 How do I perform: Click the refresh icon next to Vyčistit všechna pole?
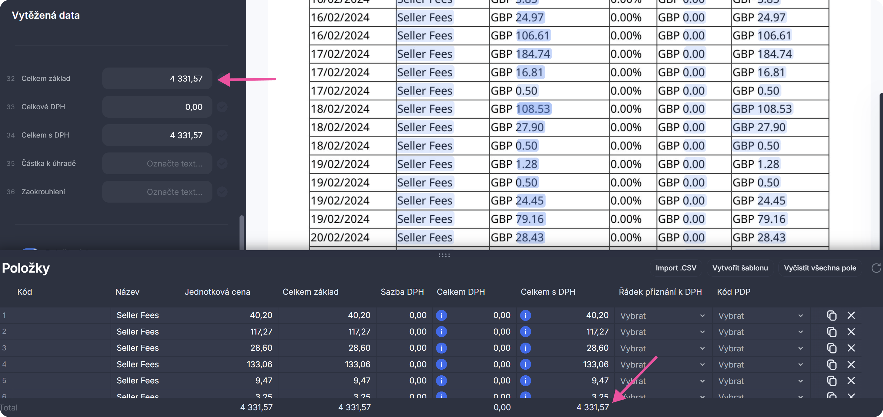click(876, 268)
